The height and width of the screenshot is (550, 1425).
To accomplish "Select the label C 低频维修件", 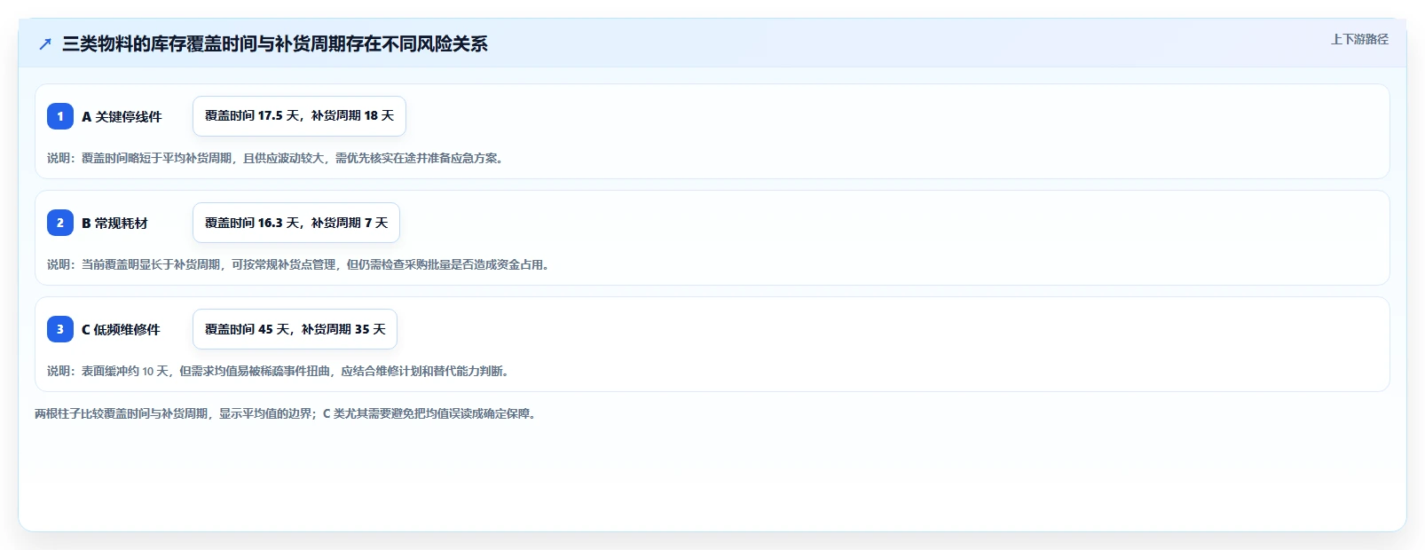I will pyautogui.click(x=121, y=329).
